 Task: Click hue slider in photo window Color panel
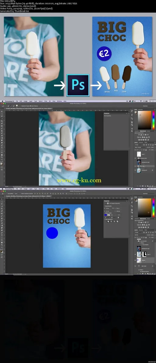pyautogui.click(x=154, y=120)
